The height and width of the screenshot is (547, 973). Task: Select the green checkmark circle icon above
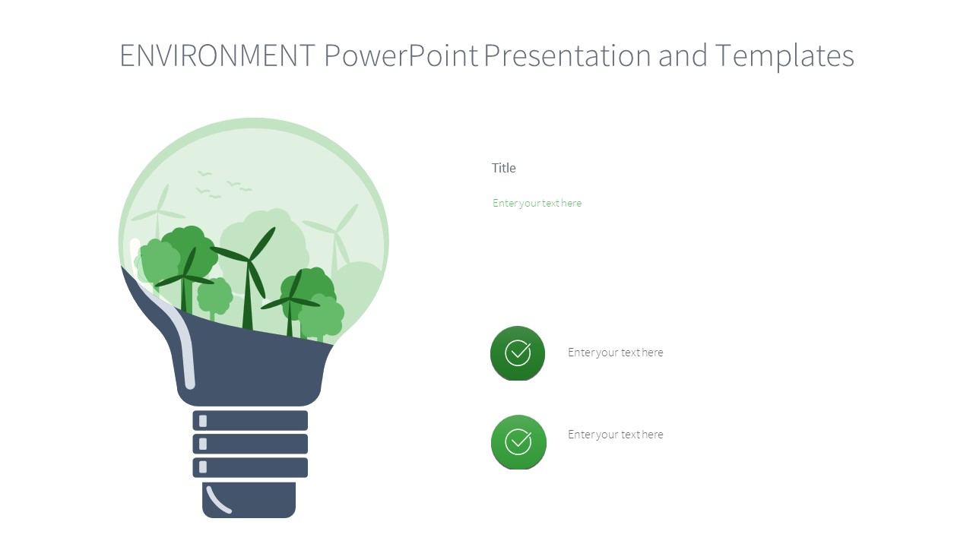(x=517, y=353)
